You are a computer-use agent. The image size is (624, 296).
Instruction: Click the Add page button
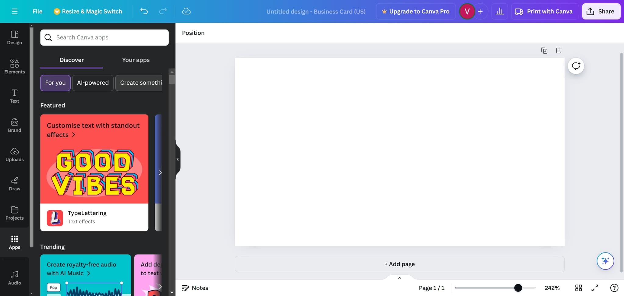399,264
